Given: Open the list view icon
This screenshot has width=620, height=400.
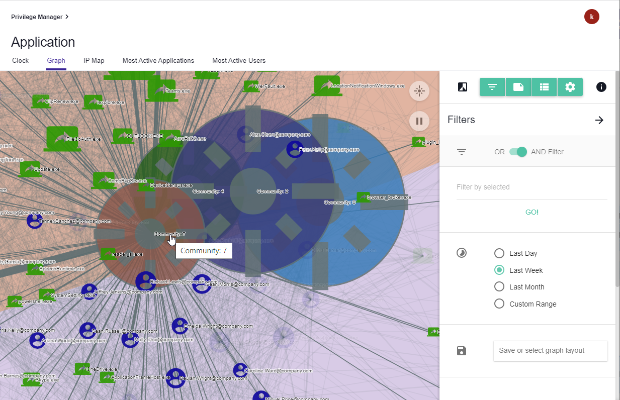Looking at the screenshot, I should coord(544,87).
